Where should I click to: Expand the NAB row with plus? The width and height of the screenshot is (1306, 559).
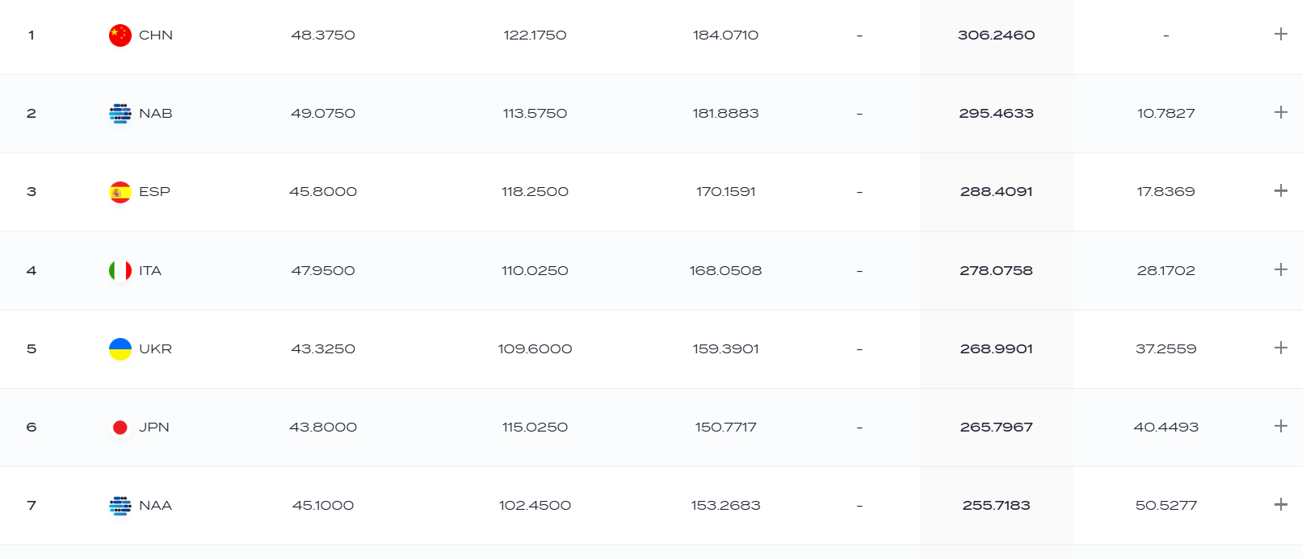(x=1281, y=112)
